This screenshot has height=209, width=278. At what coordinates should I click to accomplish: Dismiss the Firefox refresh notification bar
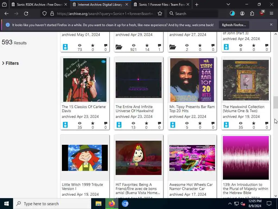coord(271,24)
